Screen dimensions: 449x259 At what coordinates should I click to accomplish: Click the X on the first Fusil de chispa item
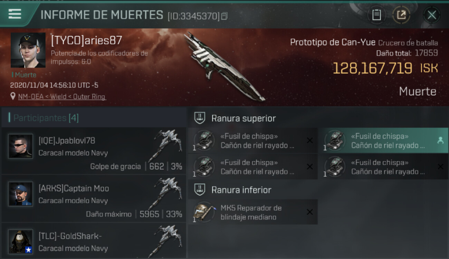[310, 140]
